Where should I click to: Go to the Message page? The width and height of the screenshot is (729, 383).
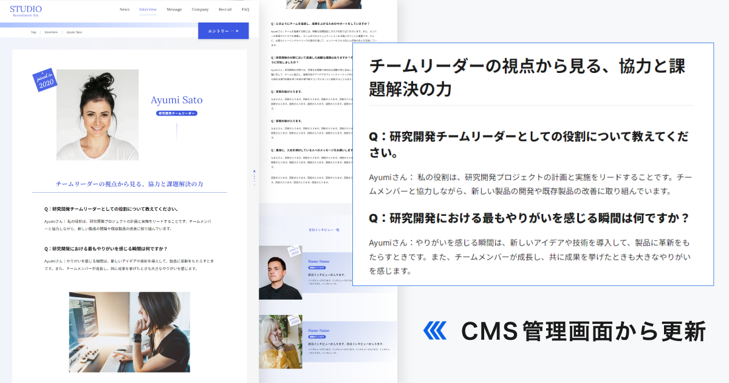174,10
